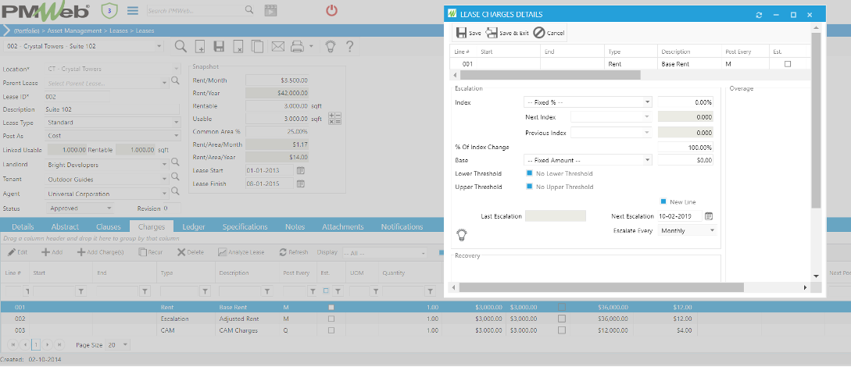Image resolution: width=851 pixels, height=367 pixels.
Task: Click the printer icon in lease toolbar
Action: (x=297, y=47)
